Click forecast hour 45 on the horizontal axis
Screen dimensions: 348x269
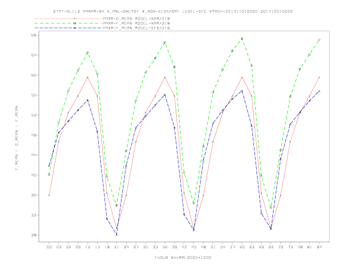point(194,247)
